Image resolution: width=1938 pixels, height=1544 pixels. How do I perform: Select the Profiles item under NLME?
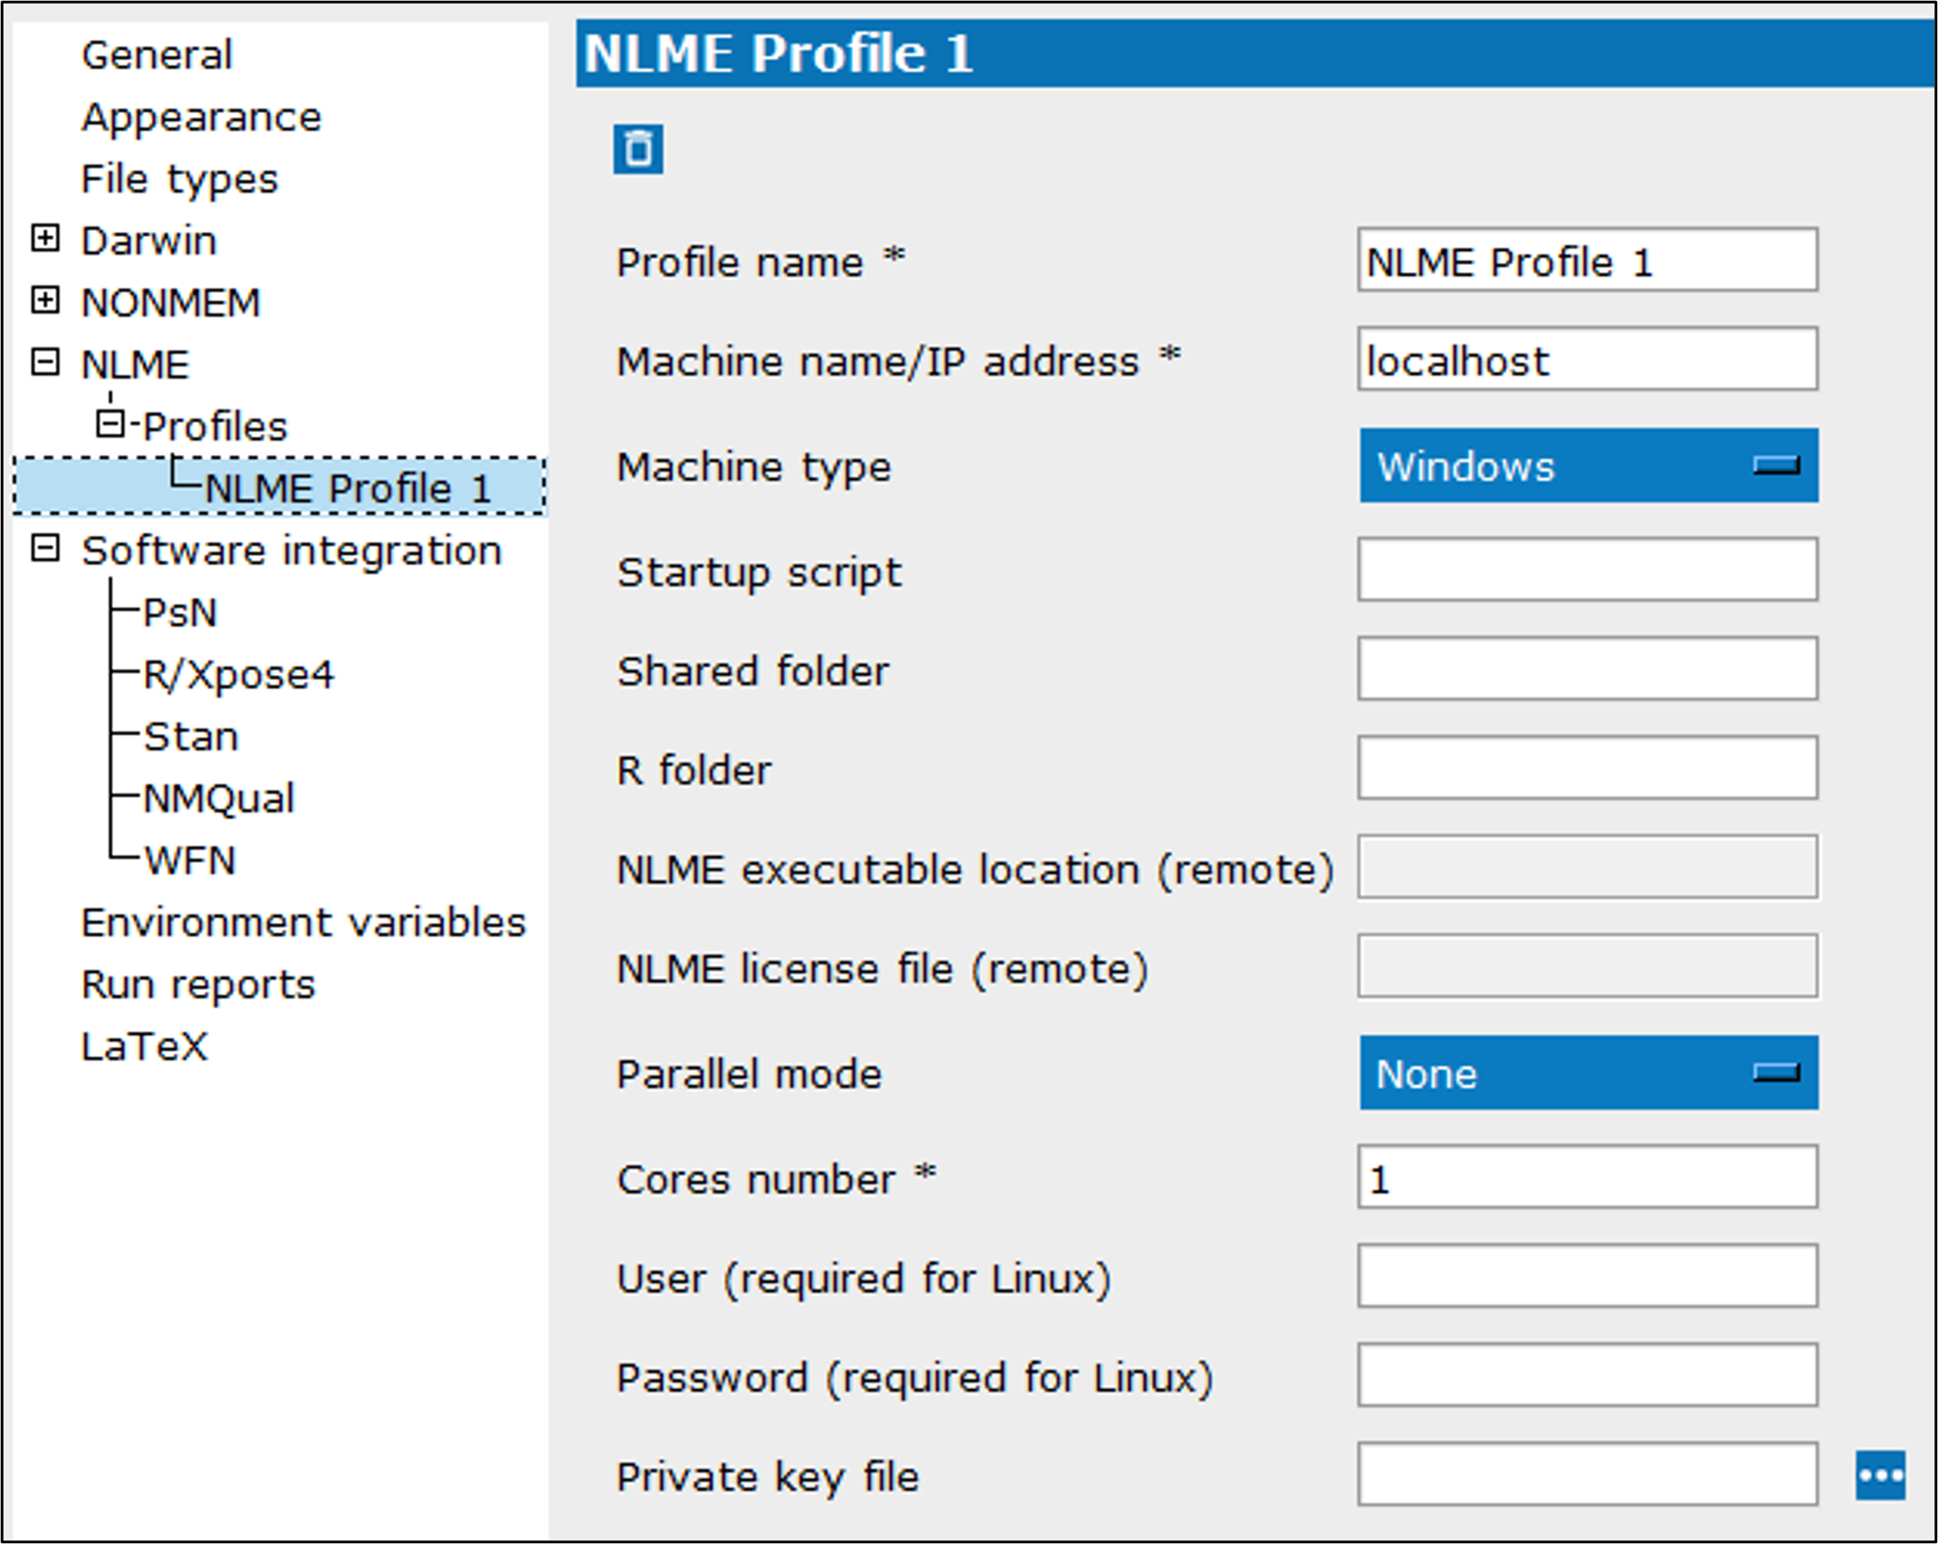pos(215,426)
